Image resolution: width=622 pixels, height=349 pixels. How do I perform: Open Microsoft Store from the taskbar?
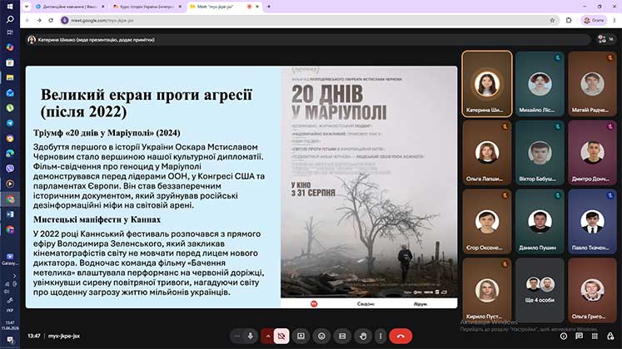point(10,62)
